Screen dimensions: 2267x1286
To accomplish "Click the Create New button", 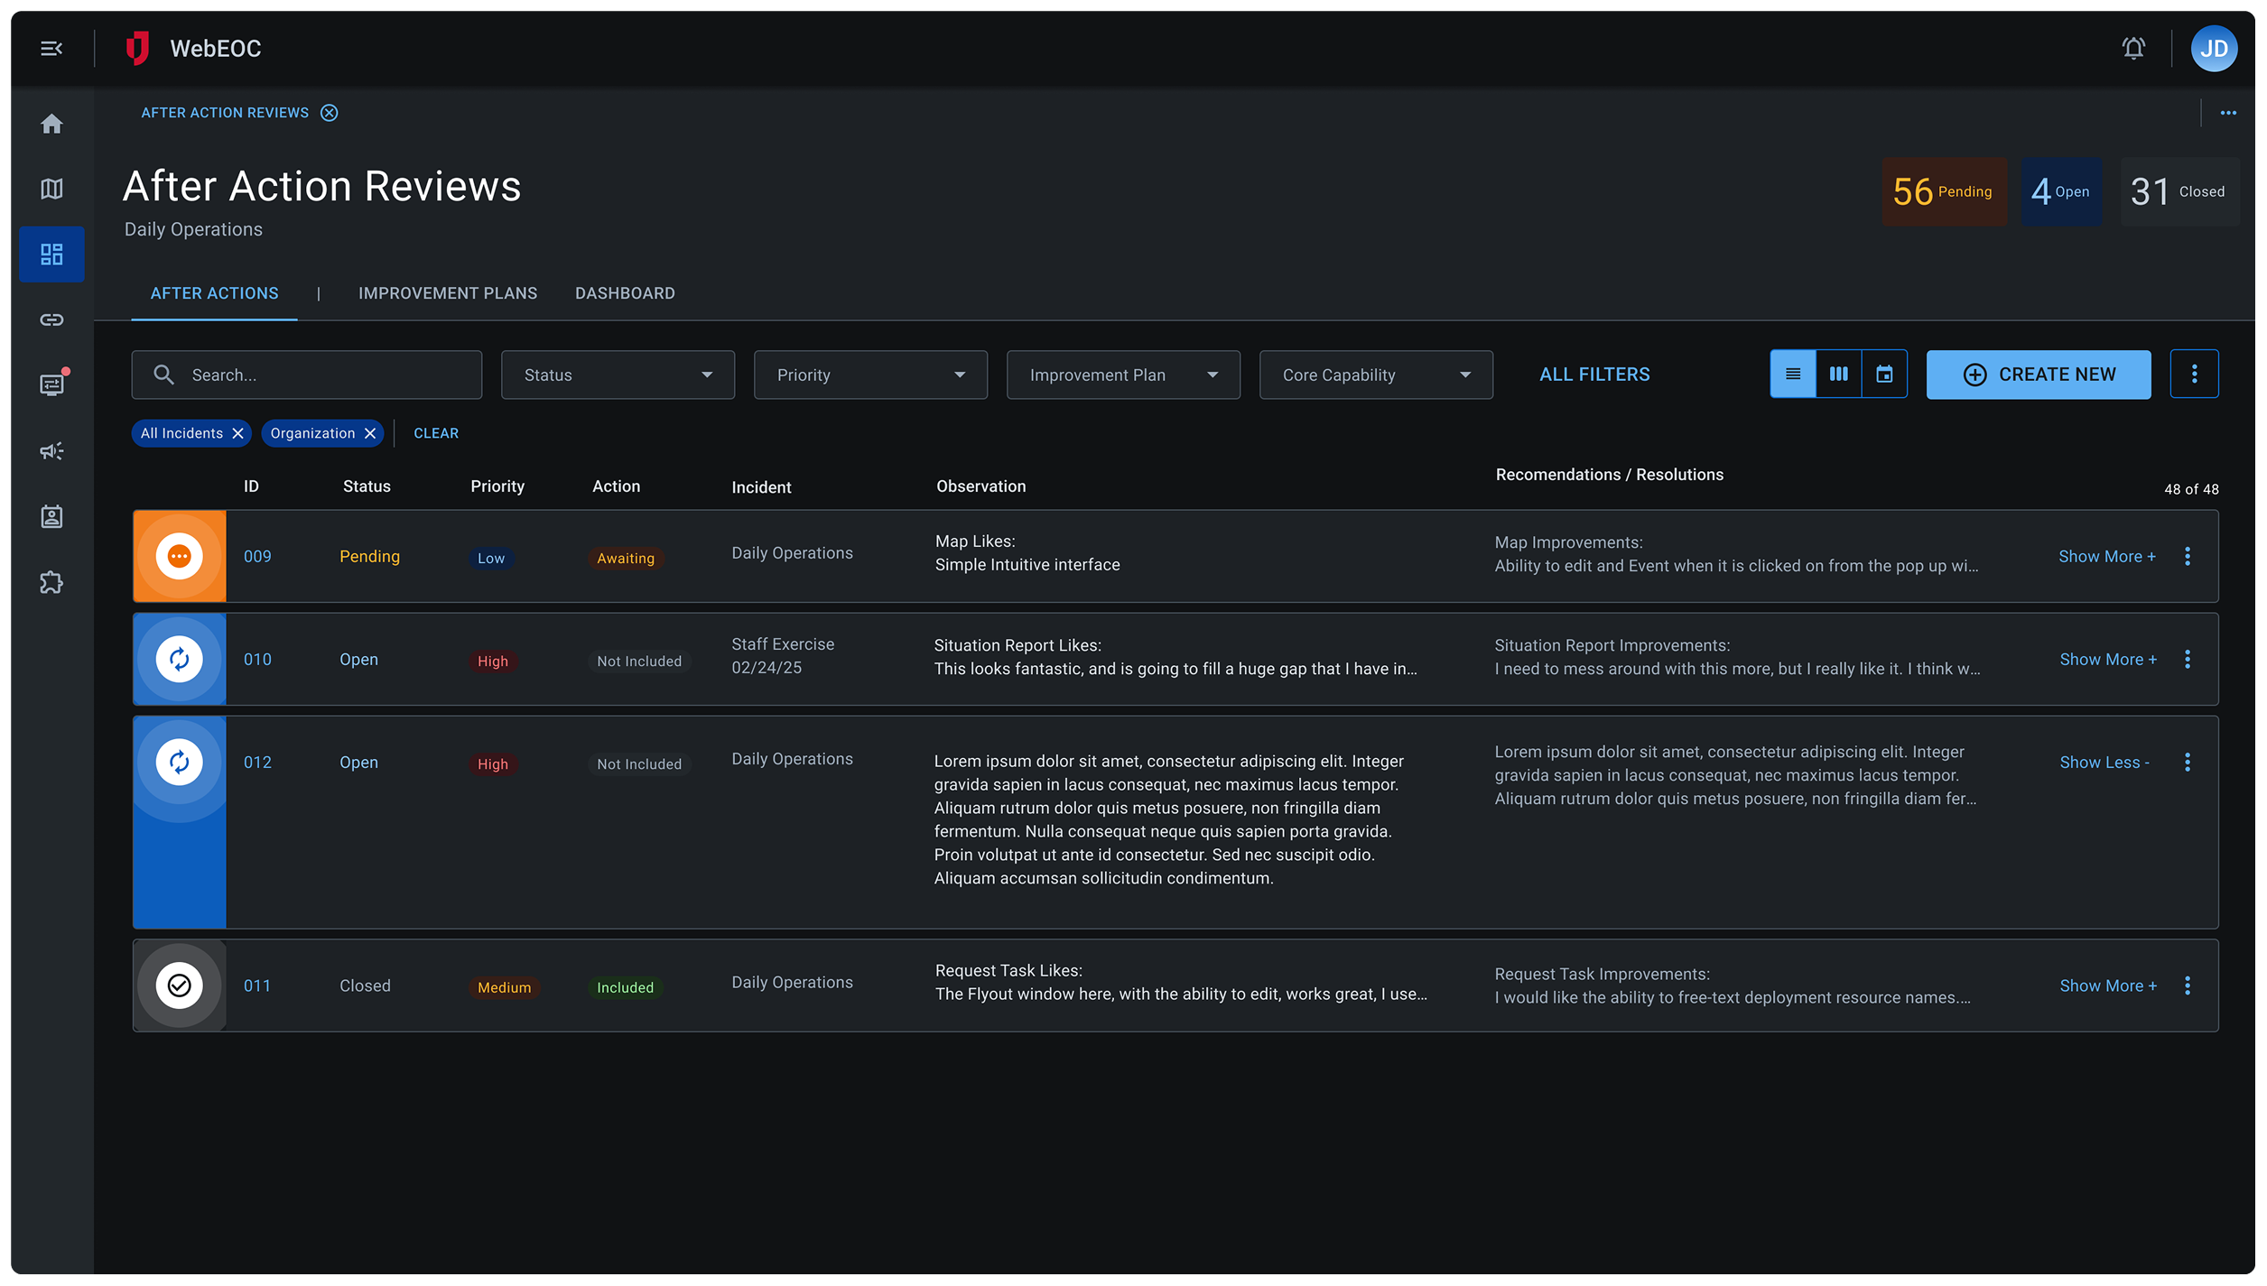I will [2038, 375].
